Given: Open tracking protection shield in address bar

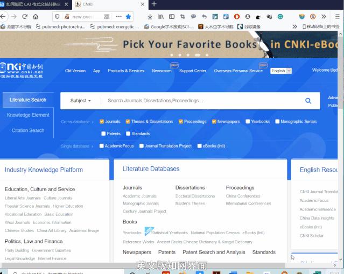Looking at the screenshot, I should click(x=57, y=17).
